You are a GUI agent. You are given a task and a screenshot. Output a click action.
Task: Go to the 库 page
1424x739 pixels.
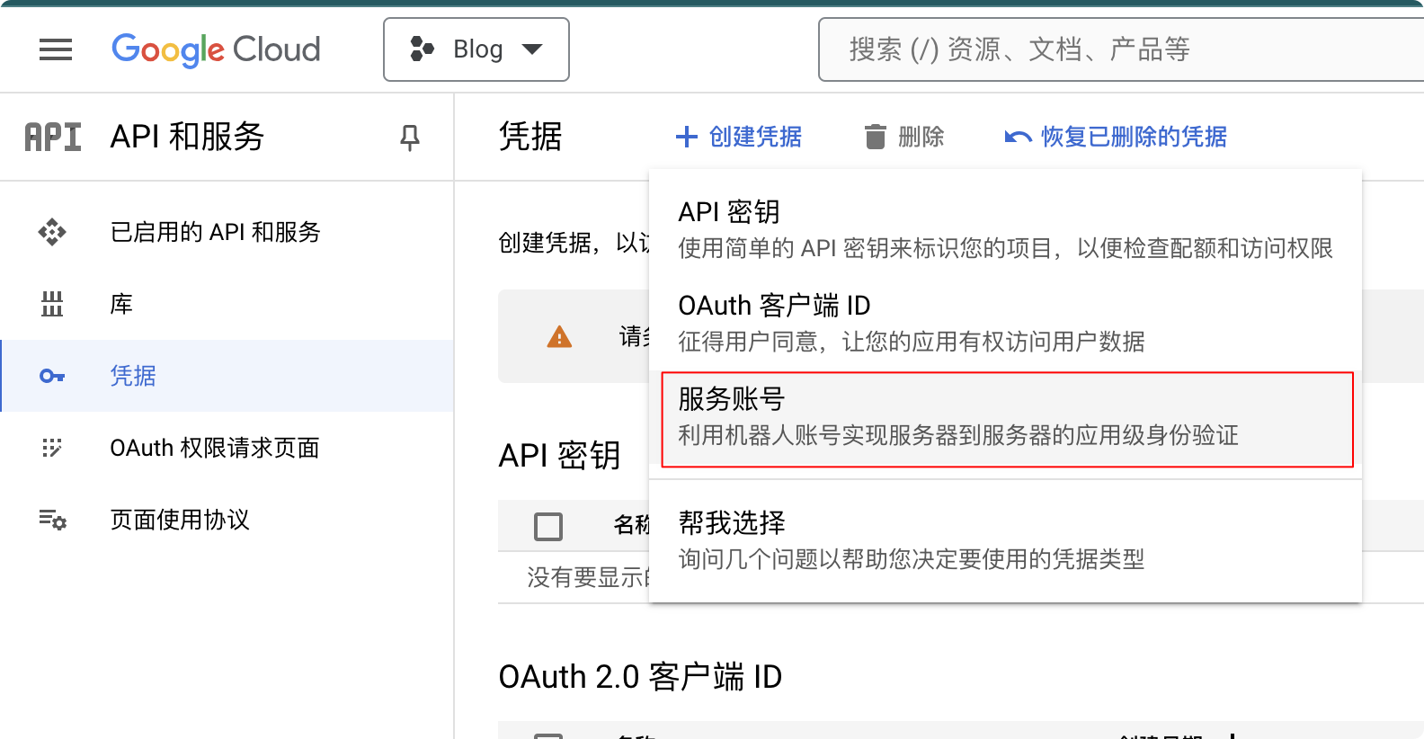pyautogui.click(x=227, y=304)
